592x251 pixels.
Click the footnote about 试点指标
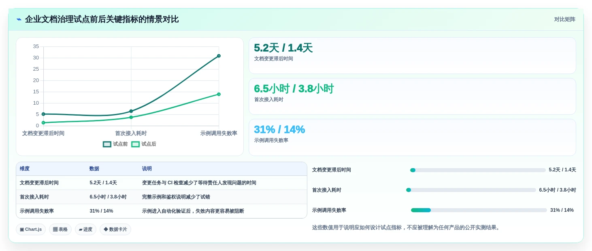[407, 228]
